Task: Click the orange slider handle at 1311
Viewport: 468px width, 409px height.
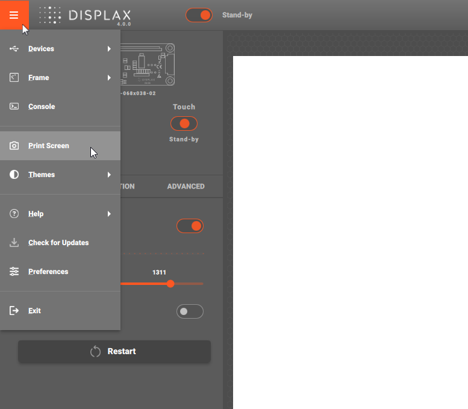Action: [x=170, y=284]
